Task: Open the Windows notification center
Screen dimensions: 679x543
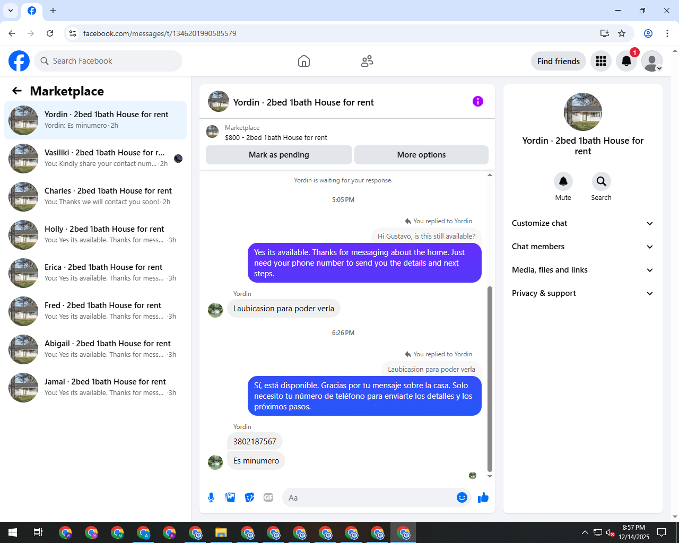Action: pos(661,532)
